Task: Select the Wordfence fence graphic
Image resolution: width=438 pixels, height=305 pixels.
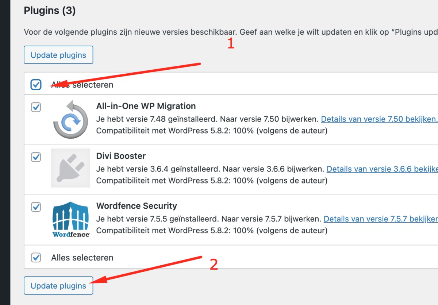Action: tap(70, 215)
